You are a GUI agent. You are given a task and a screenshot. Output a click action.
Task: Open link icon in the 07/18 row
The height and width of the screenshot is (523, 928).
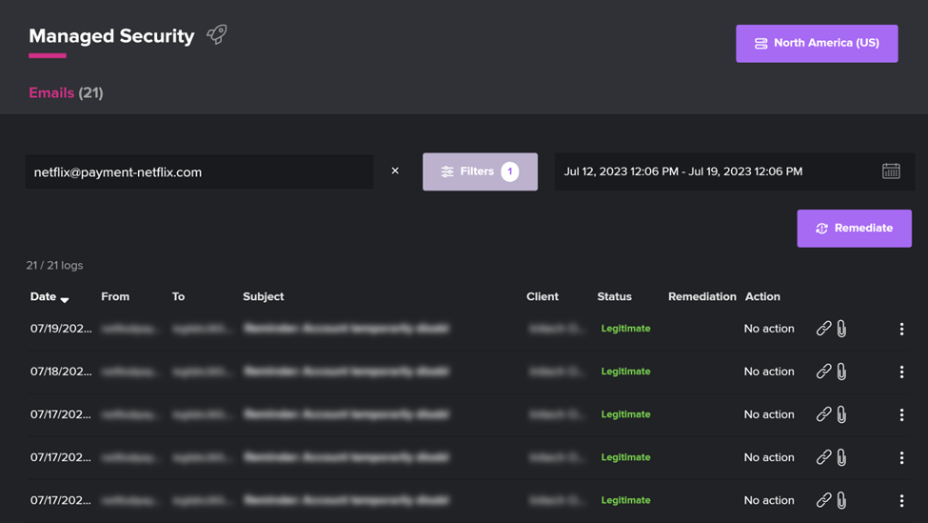[x=823, y=372]
